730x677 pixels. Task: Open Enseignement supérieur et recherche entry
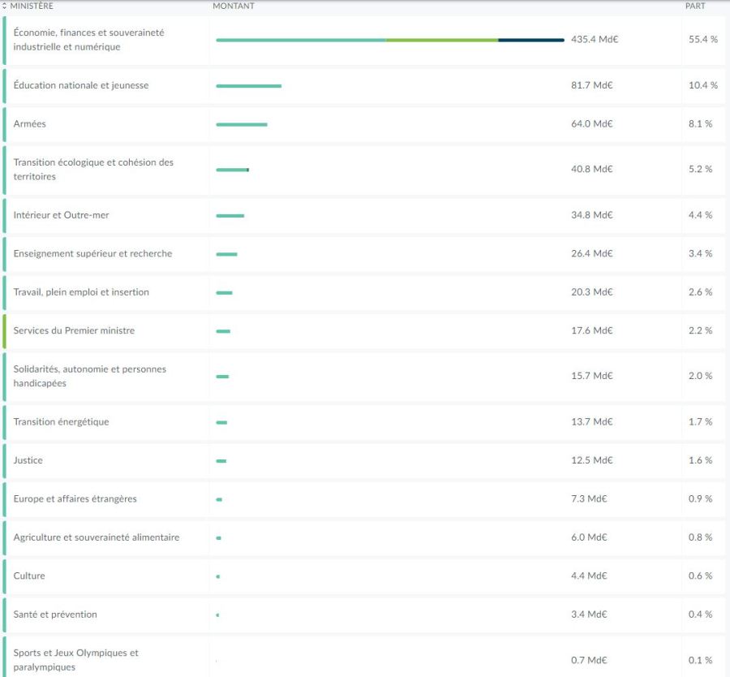[x=92, y=253]
